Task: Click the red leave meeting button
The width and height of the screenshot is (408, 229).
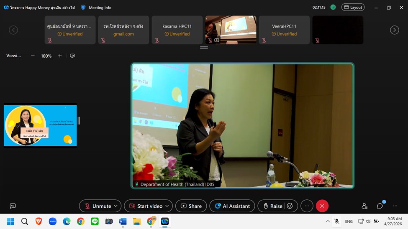Action: point(322,206)
